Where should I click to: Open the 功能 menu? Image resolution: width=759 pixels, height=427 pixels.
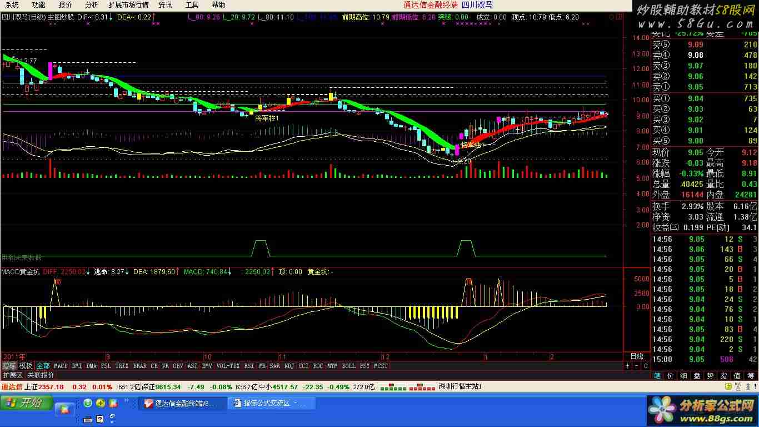pyautogui.click(x=38, y=4)
